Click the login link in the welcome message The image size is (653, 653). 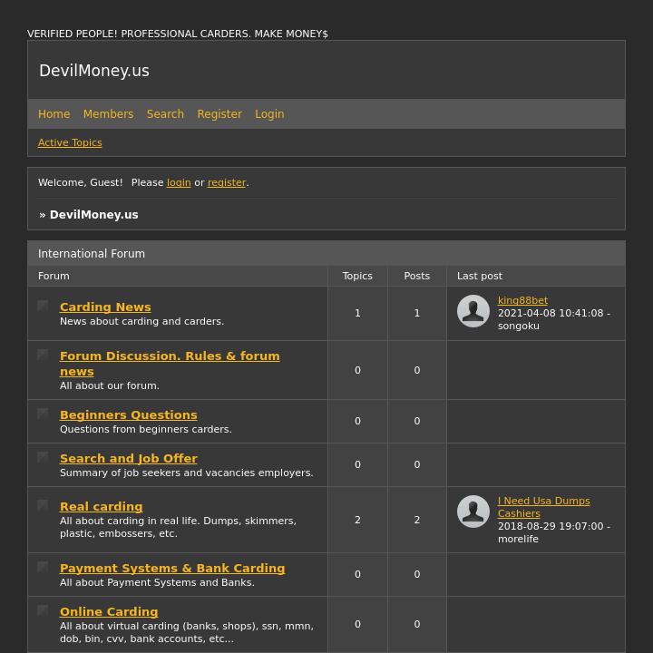point(179,183)
